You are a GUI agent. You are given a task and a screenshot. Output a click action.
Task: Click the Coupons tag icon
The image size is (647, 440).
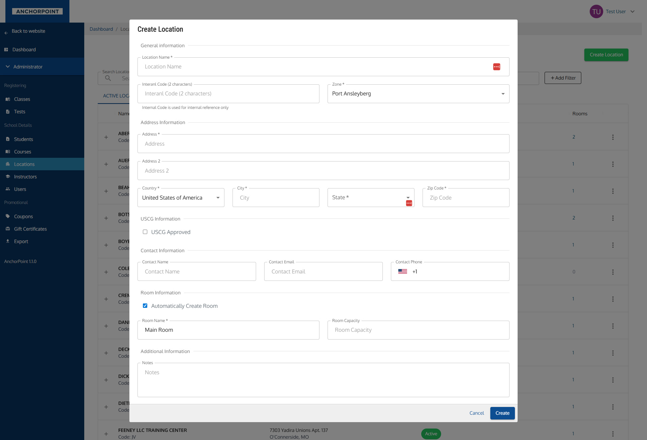click(x=7, y=216)
